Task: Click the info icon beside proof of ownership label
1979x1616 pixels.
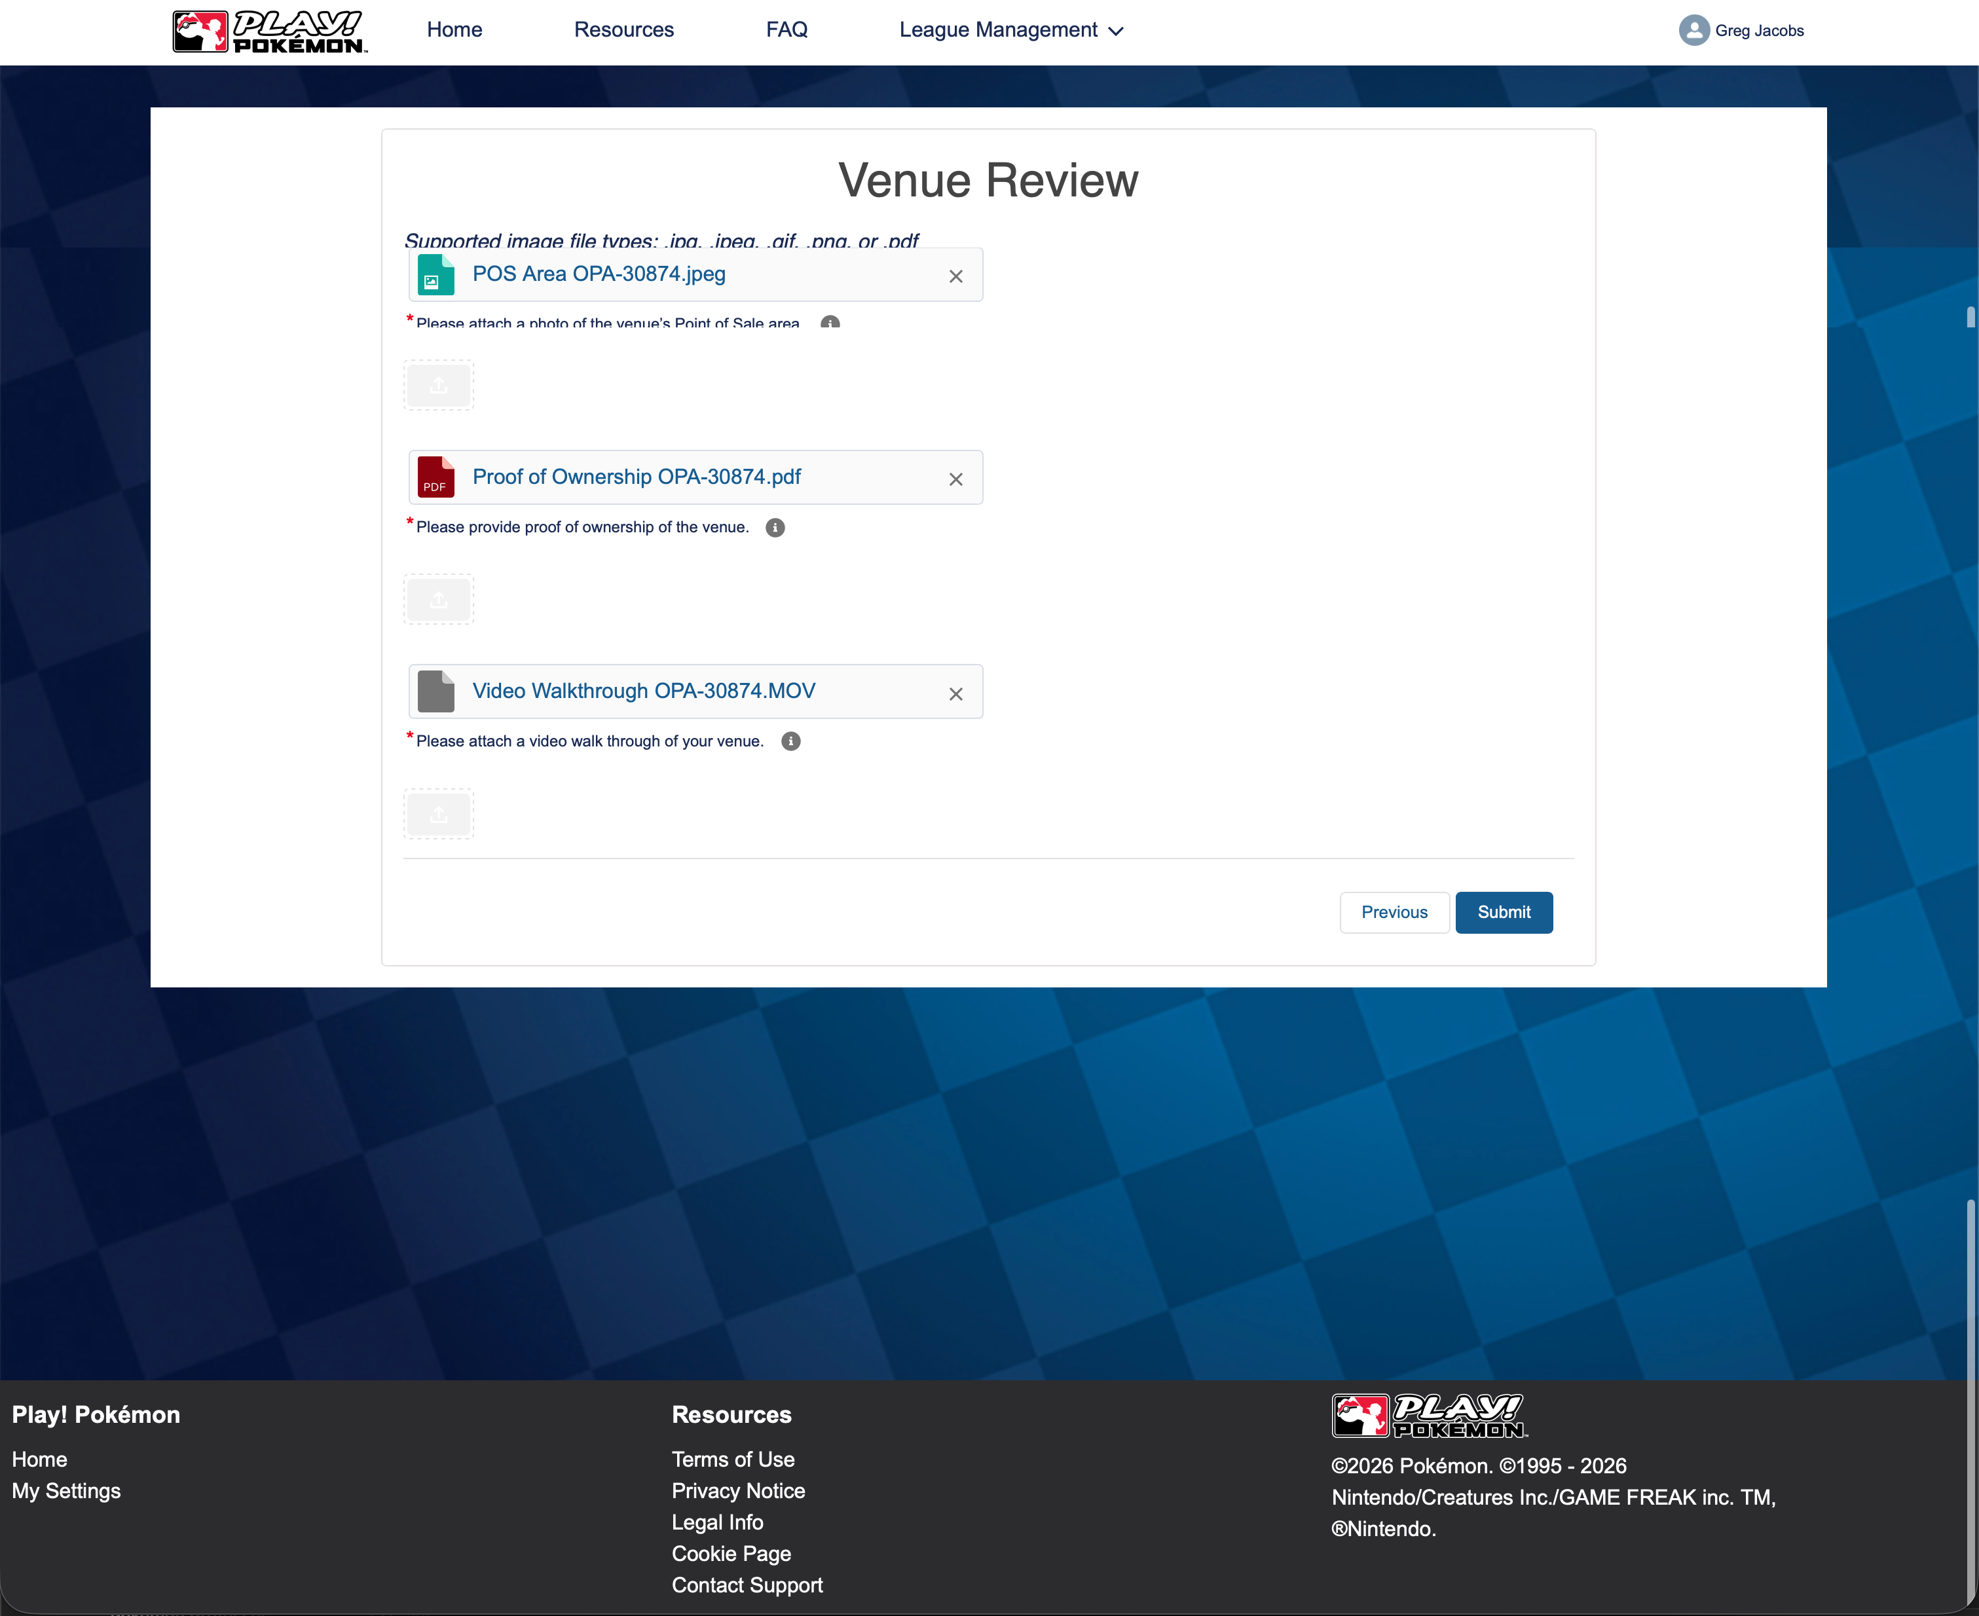Action: tap(775, 528)
